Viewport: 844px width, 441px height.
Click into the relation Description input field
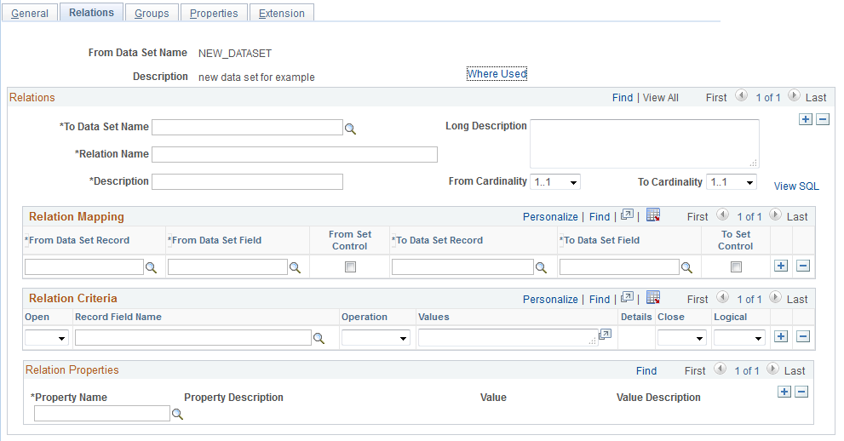(247, 182)
